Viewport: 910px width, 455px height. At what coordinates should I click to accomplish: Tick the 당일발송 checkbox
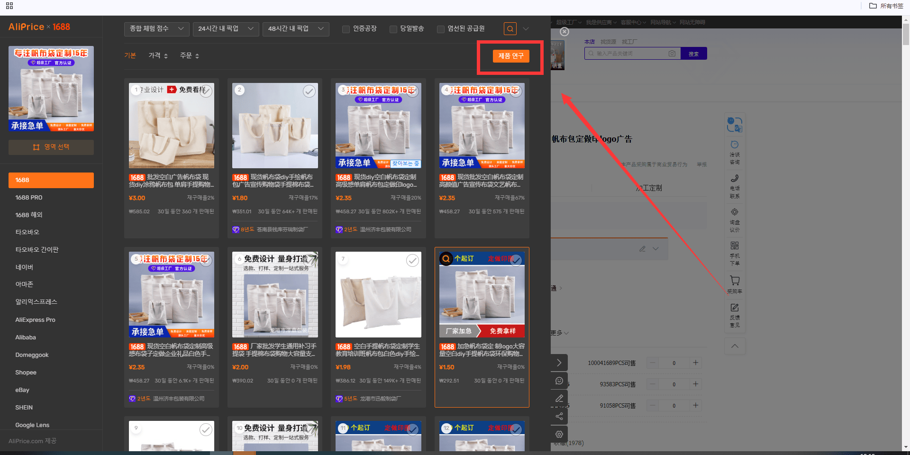[x=393, y=29]
